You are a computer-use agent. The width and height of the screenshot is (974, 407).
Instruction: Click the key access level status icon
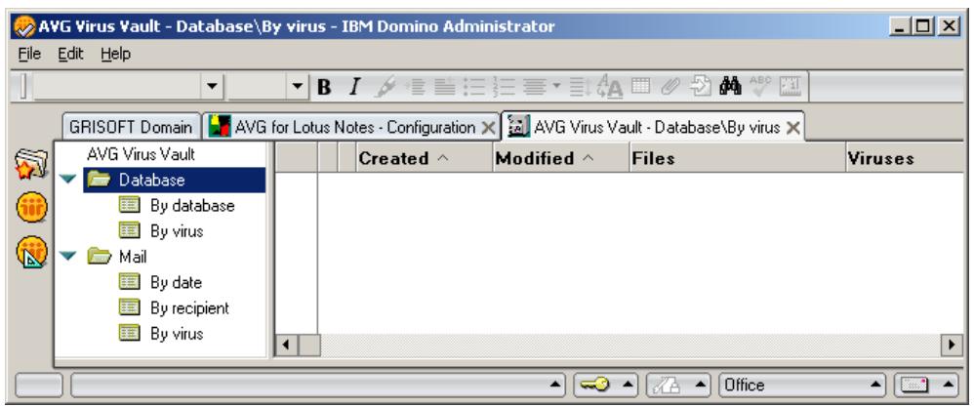pos(595,386)
